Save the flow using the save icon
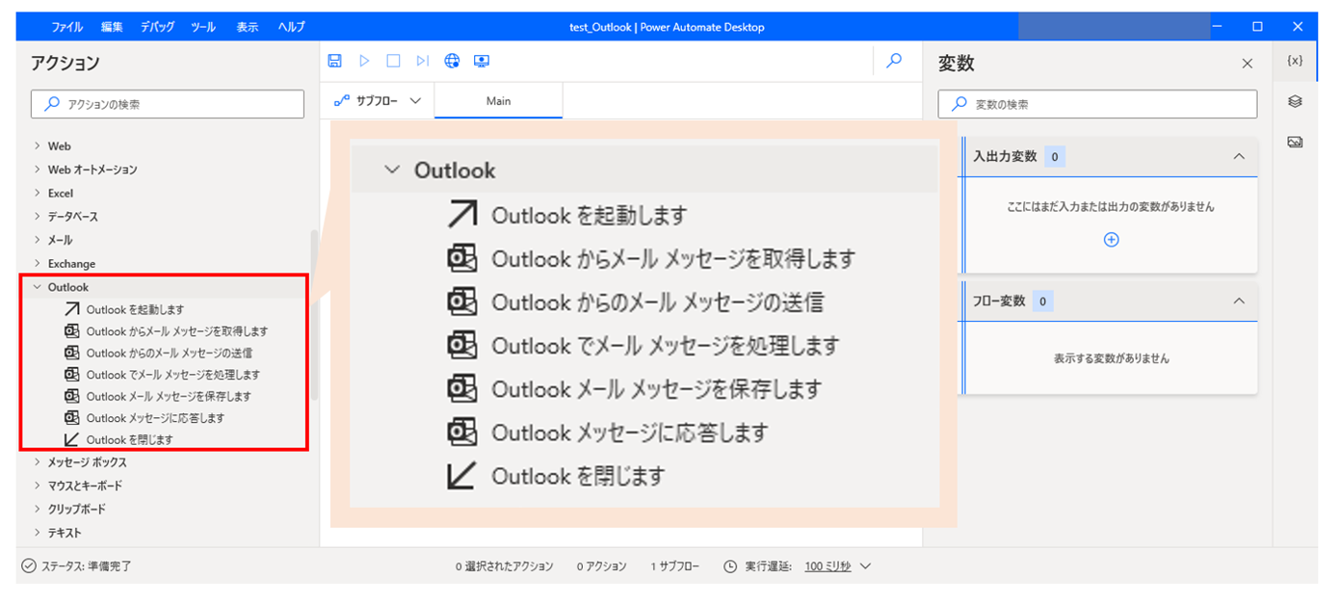Viewport: 1340px width, 604px height. point(334,60)
